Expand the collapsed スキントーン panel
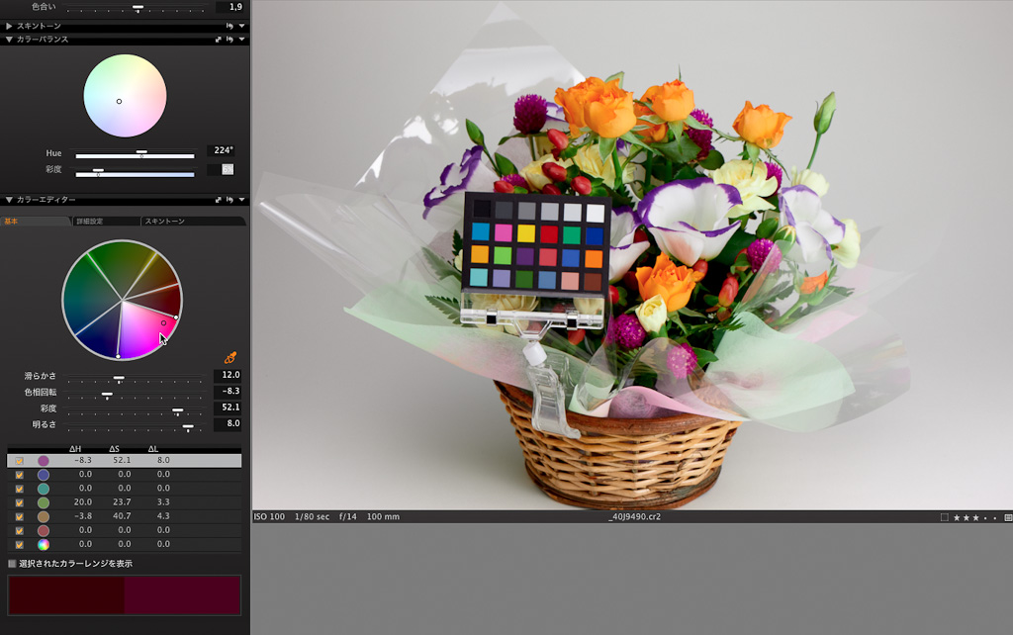 tap(9, 26)
